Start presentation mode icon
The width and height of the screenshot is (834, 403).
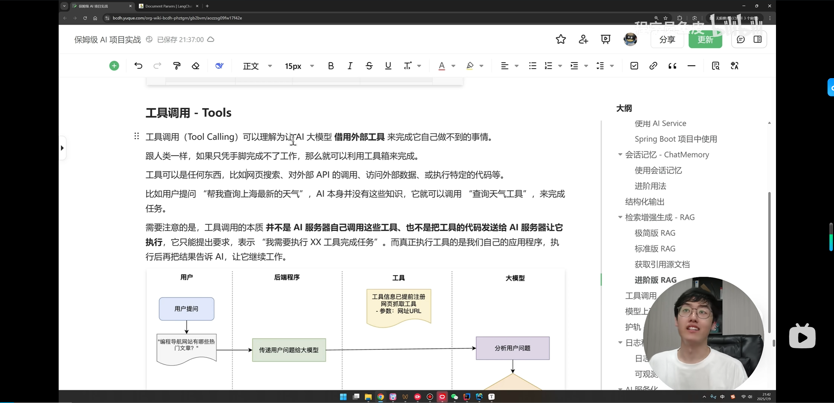click(x=606, y=39)
